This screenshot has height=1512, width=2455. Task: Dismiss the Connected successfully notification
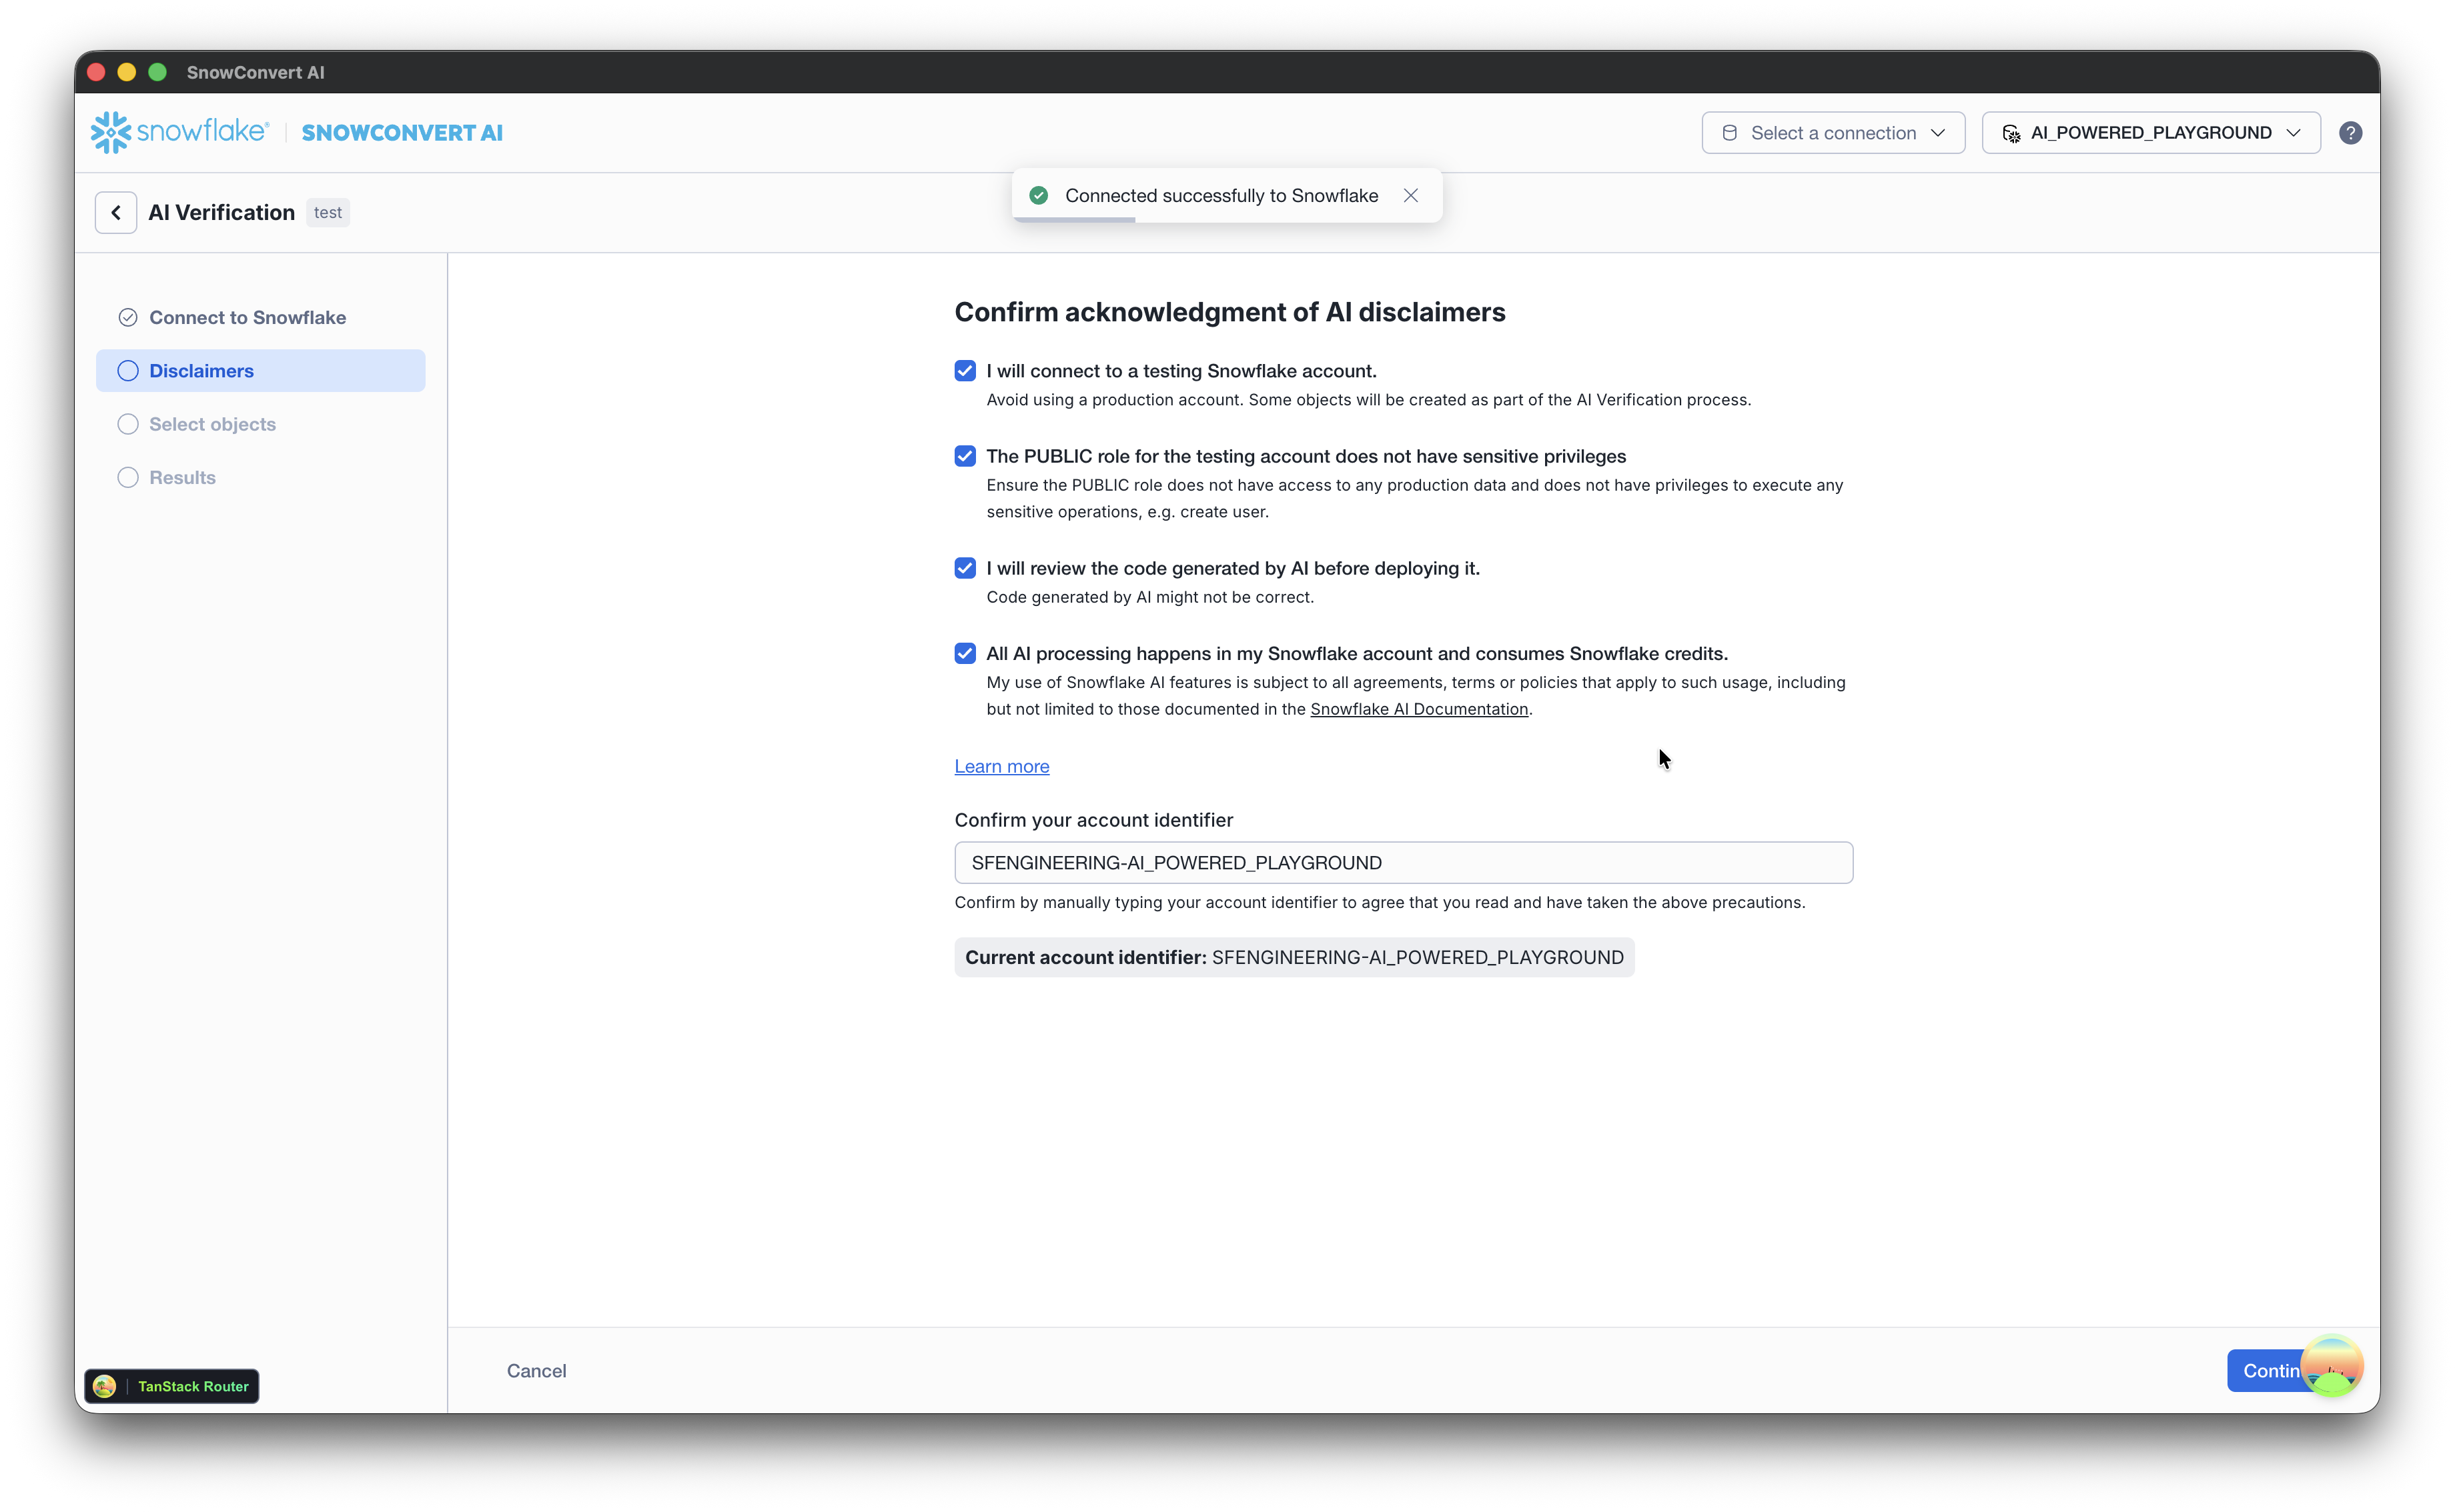click(x=1410, y=196)
